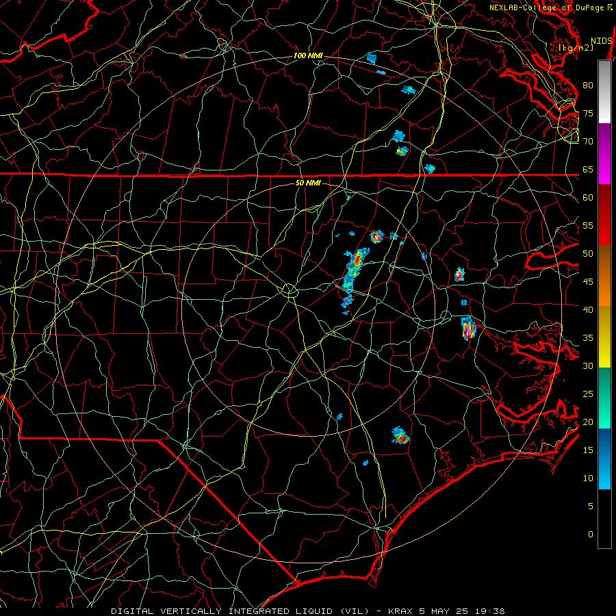Pick the white-gray top segment of color bar
The image size is (616, 616).
tap(604, 92)
